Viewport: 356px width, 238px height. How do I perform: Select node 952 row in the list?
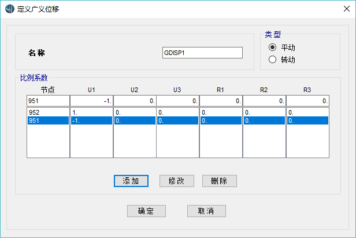pyautogui.click(x=48, y=112)
